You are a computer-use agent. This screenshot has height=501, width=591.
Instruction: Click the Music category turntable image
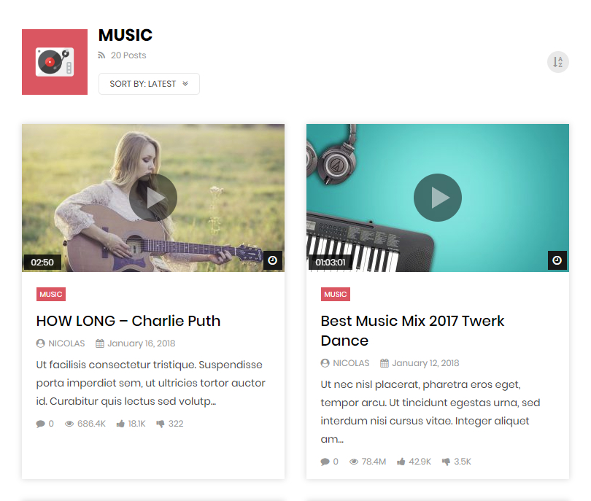tap(55, 62)
